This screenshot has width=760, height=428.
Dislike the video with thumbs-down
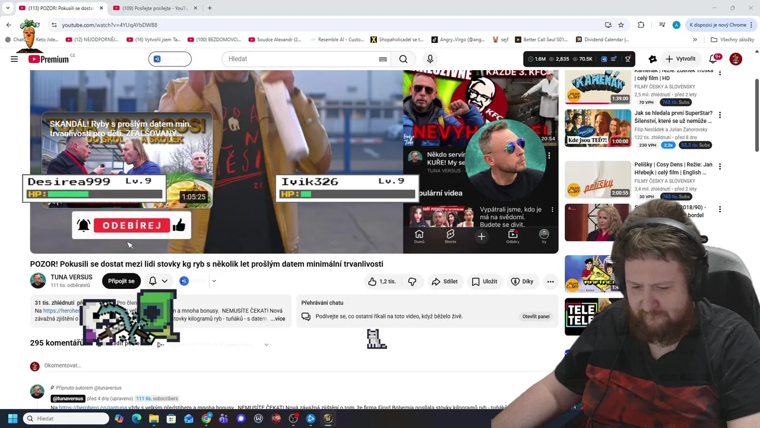(x=412, y=281)
